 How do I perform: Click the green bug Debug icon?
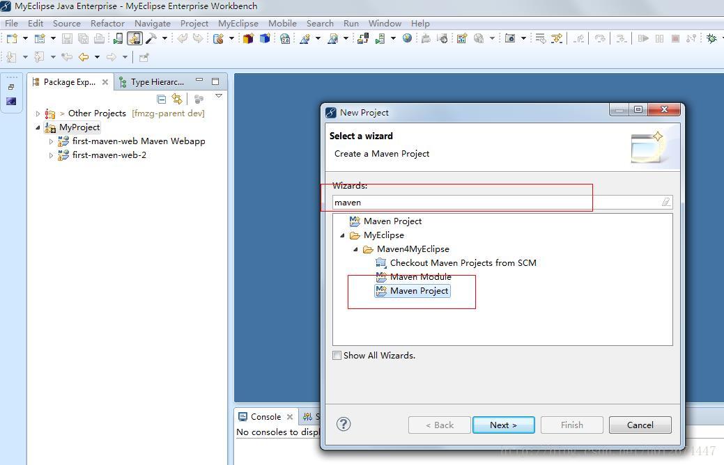click(711, 38)
